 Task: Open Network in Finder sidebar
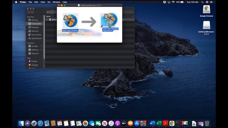[33, 53]
